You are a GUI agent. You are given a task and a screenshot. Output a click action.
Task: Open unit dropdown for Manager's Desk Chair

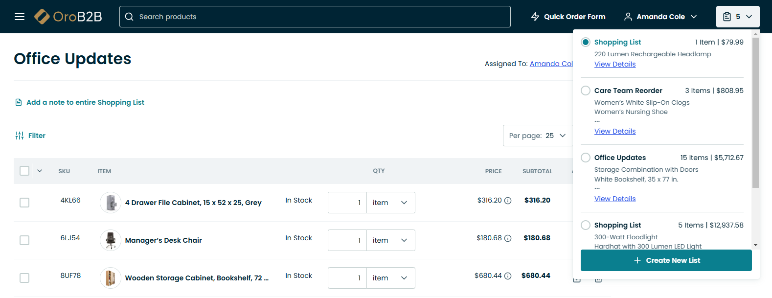coord(390,240)
